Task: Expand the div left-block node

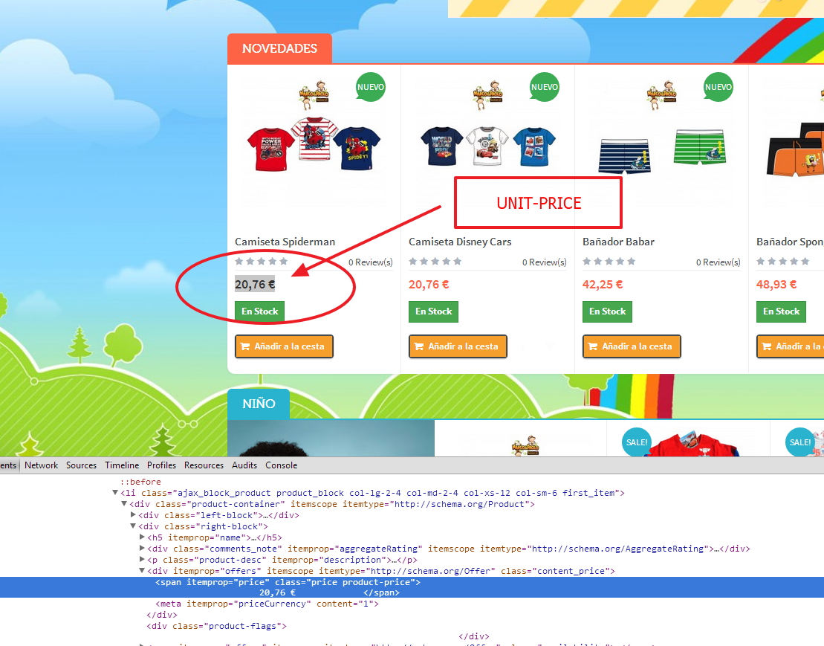Action: 133,514
